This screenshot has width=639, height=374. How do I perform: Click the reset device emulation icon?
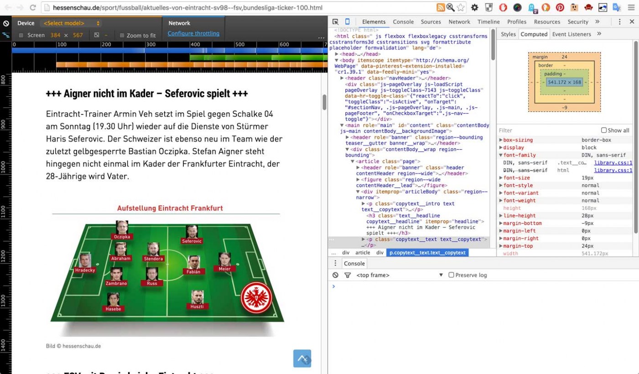click(6, 23)
